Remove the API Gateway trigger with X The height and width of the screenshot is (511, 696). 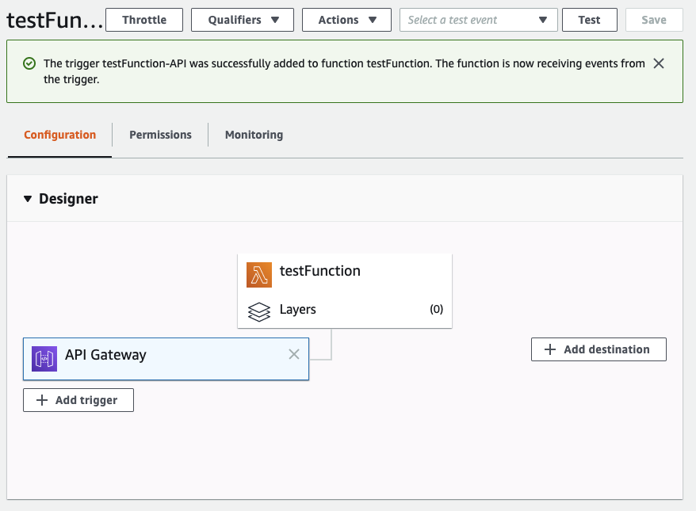click(x=294, y=354)
